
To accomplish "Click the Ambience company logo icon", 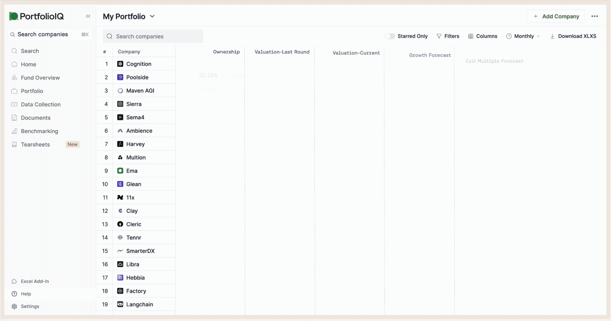I will click(120, 131).
